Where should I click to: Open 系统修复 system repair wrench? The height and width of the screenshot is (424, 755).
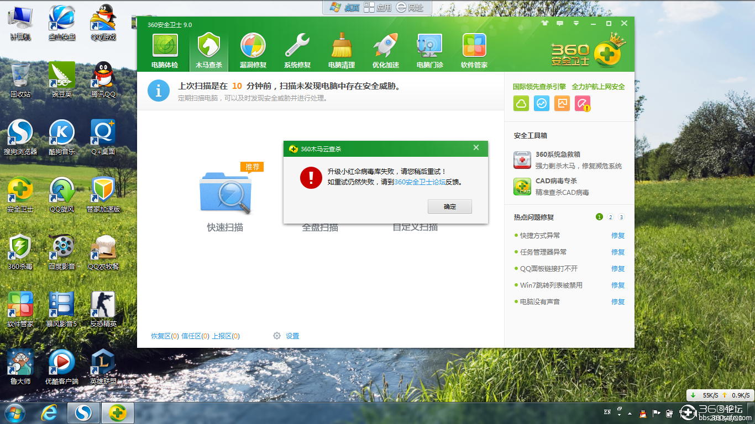[x=297, y=51]
